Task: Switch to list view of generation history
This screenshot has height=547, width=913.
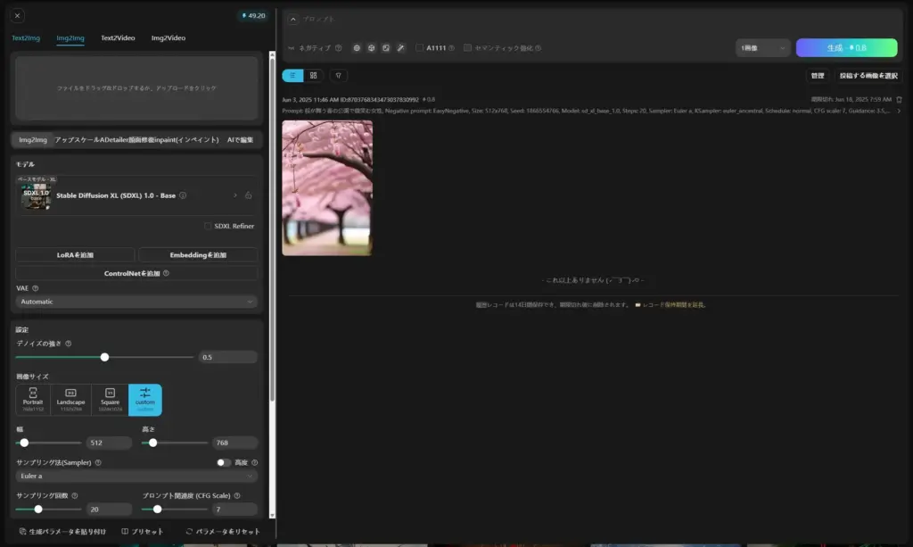Action: tap(292, 76)
